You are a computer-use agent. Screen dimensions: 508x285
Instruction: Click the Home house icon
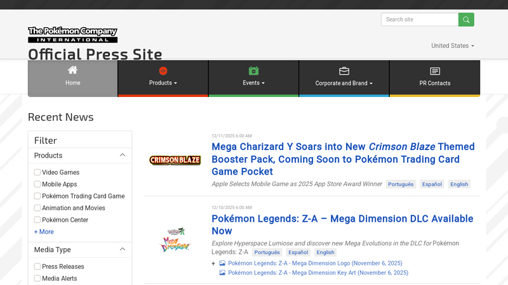tap(72, 70)
